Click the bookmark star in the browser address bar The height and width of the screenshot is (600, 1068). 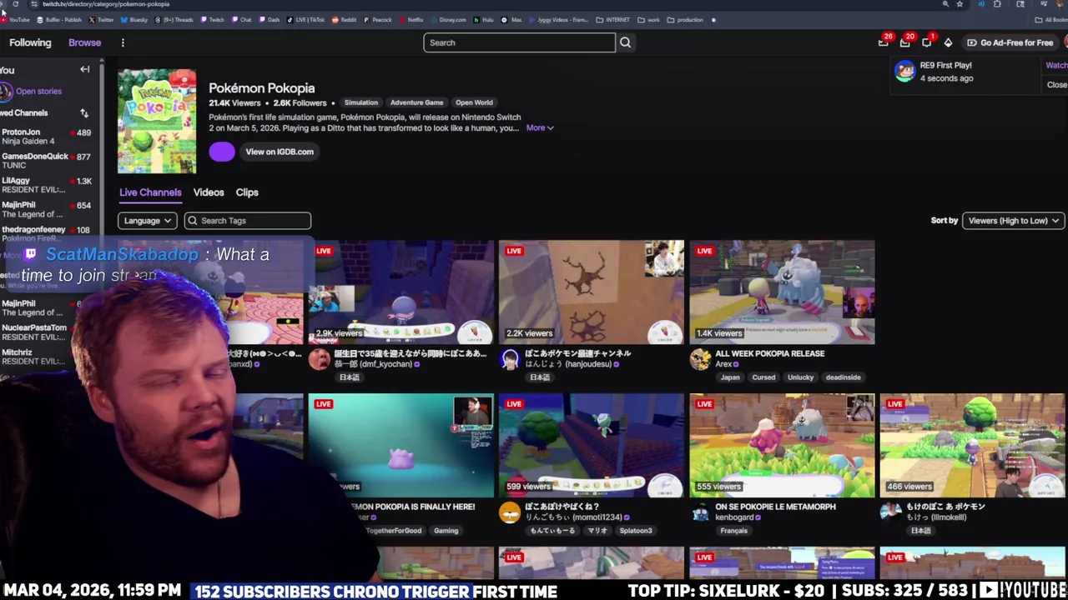pos(960,4)
